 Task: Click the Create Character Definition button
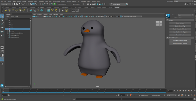coord(180,29)
